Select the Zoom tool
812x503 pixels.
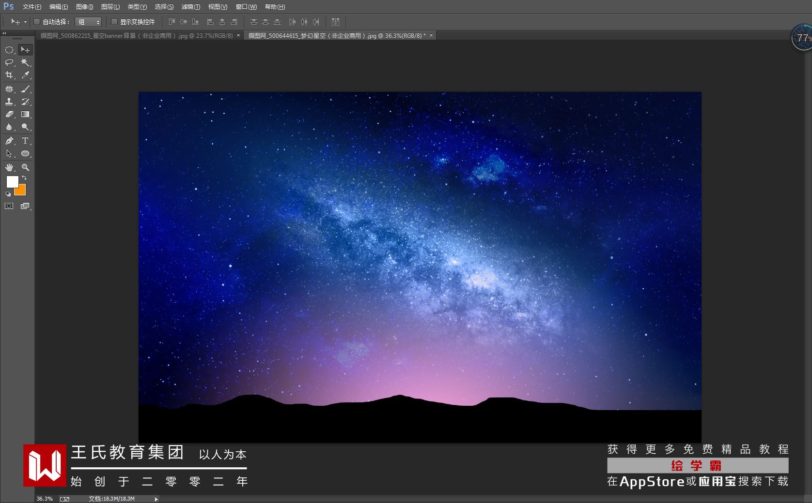(x=25, y=167)
